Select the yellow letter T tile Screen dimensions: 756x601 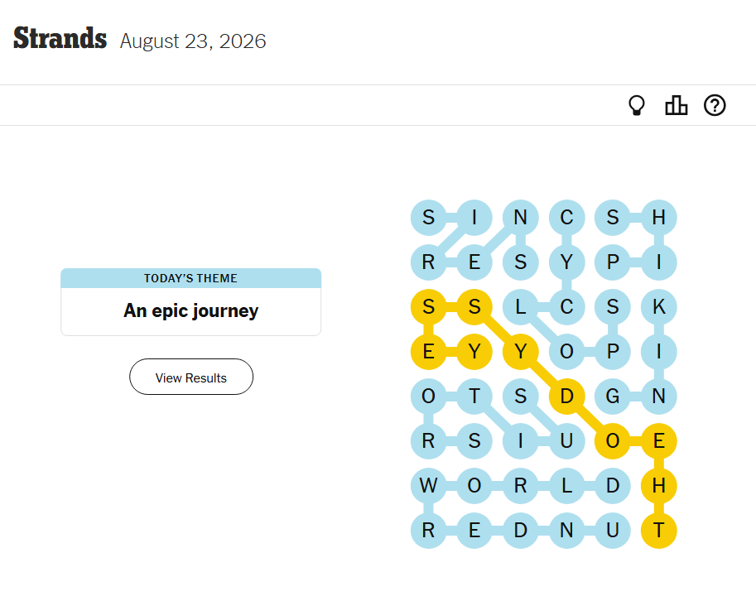click(658, 530)
